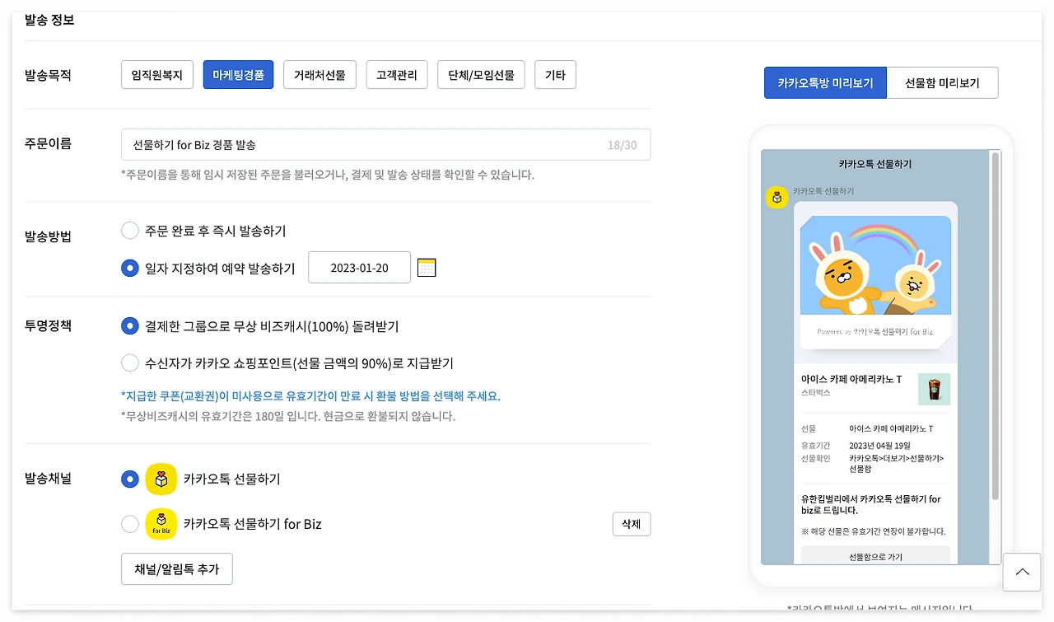The width and height of the screenshot is (1054, 622).
Task: Click the order name input field
Action: [385, 144]
